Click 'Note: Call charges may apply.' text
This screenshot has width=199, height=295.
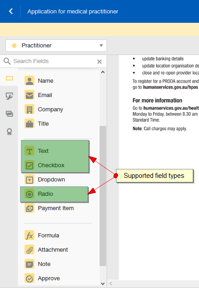click(160, 129)
